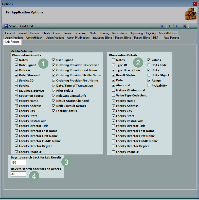The width and height of the screenshot is (199, 200).
Task: Check the Units Code checkbox
Action: (149, 65)
